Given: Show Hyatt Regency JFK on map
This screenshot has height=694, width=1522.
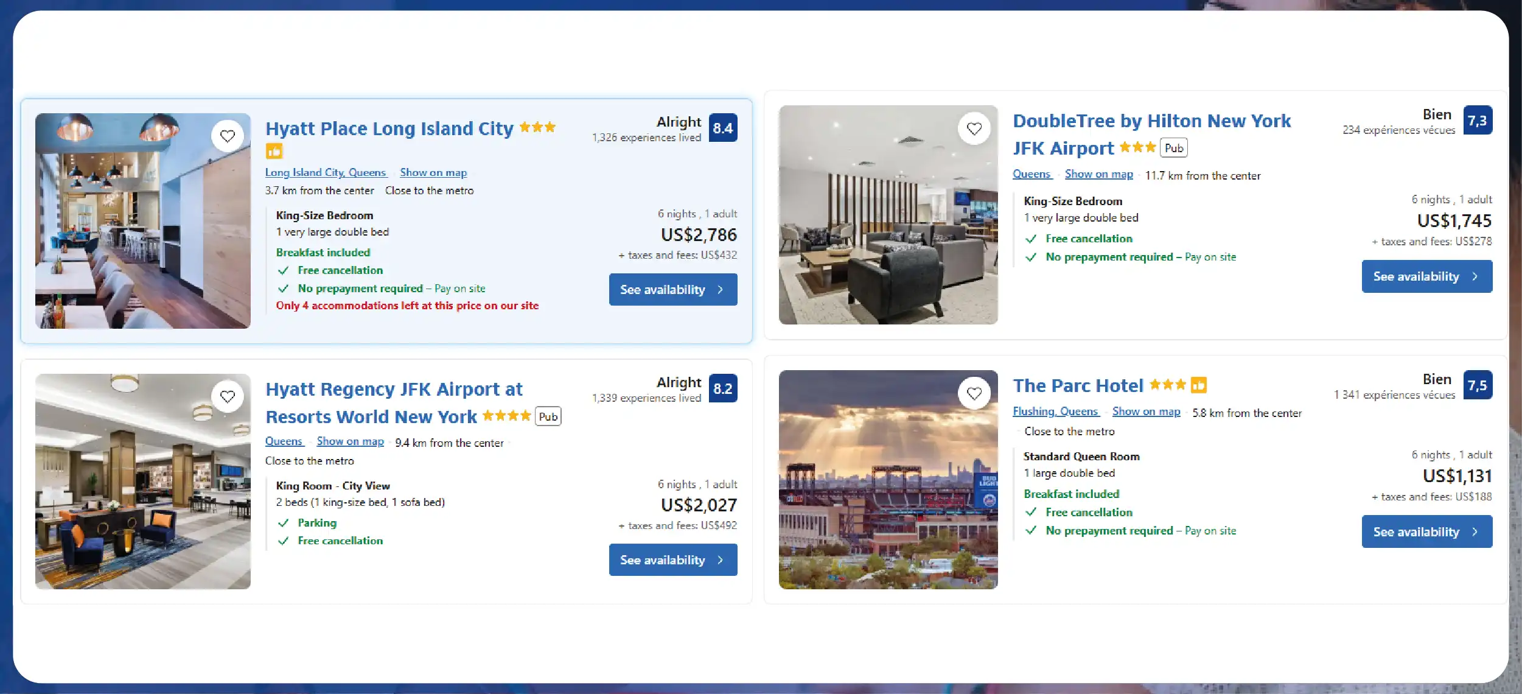Looking at the screenshot, I should (x=350, y=441).
